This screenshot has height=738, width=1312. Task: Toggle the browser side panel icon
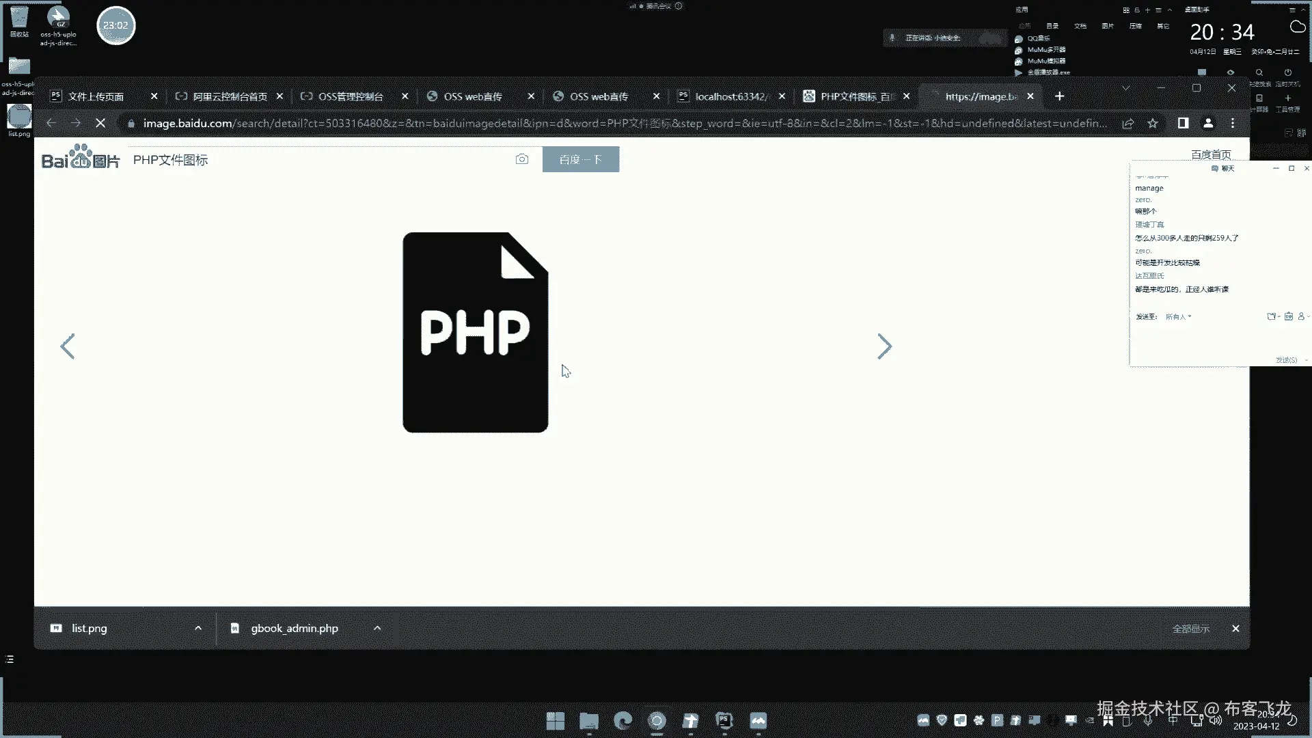point(1183,123)
